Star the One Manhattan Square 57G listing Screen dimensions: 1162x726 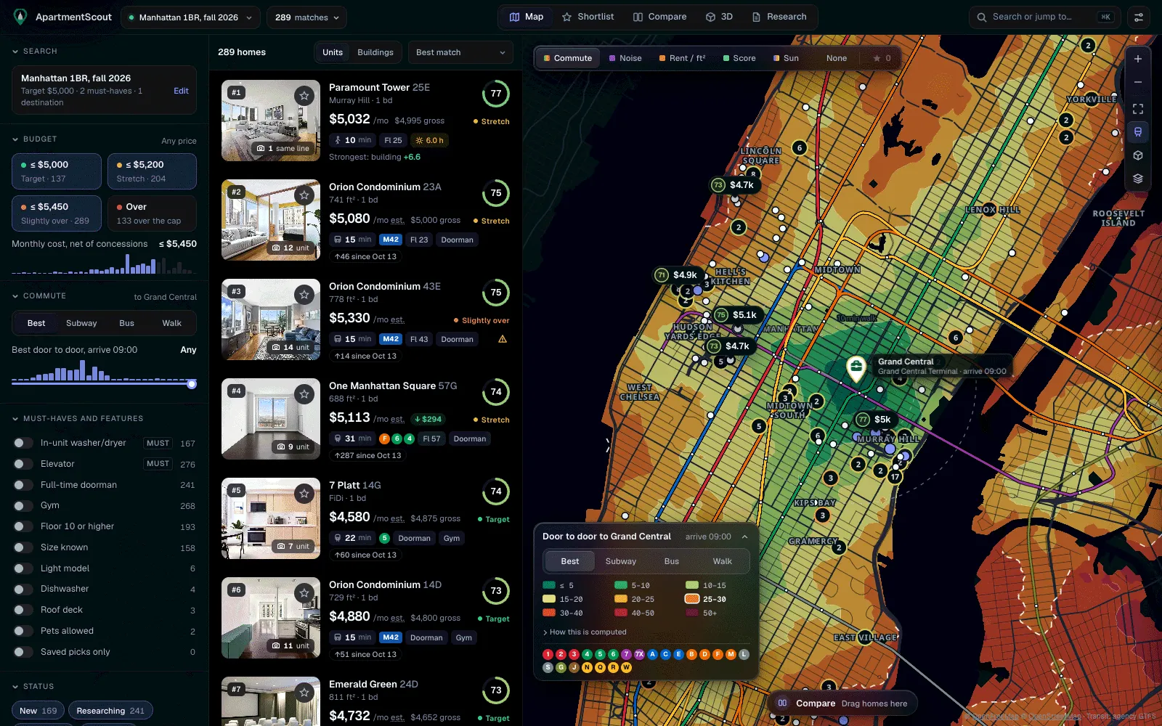(304, 394)
